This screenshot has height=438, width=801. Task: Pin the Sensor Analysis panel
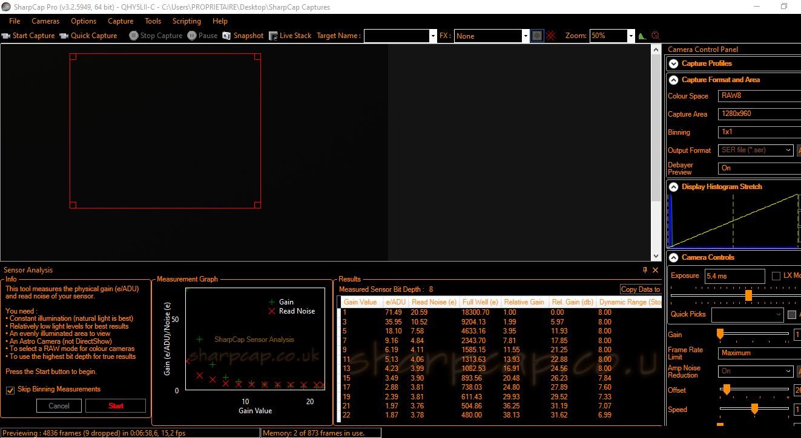pyautogui.click(x=645, y=270)
